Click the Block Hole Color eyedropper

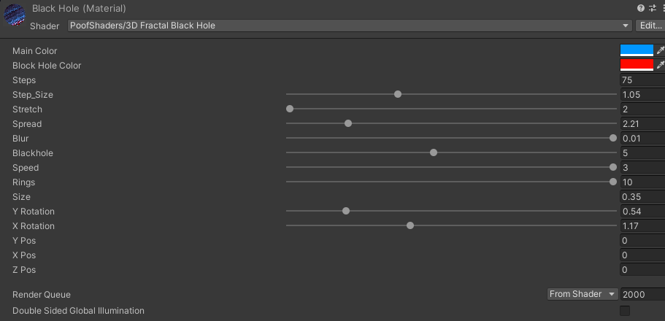[661, 66]
